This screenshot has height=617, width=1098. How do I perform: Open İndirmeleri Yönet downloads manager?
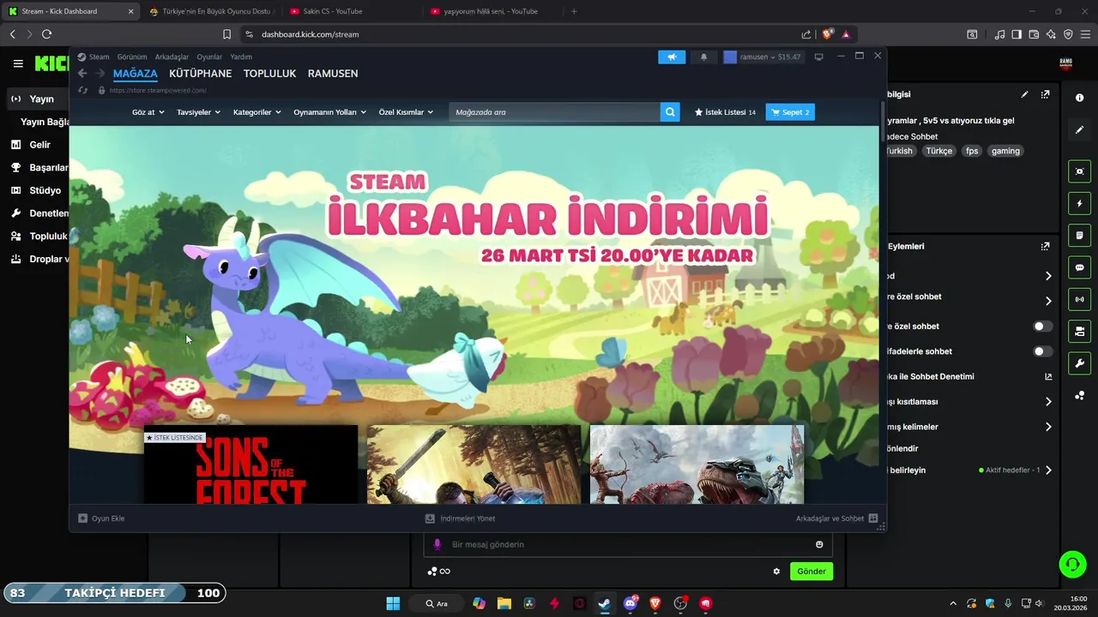pos(461,518)
